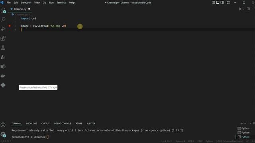Click the Ln 4, Col 1 status item
Viewport: 255px width, 143px height.
(x=167, y=141)
